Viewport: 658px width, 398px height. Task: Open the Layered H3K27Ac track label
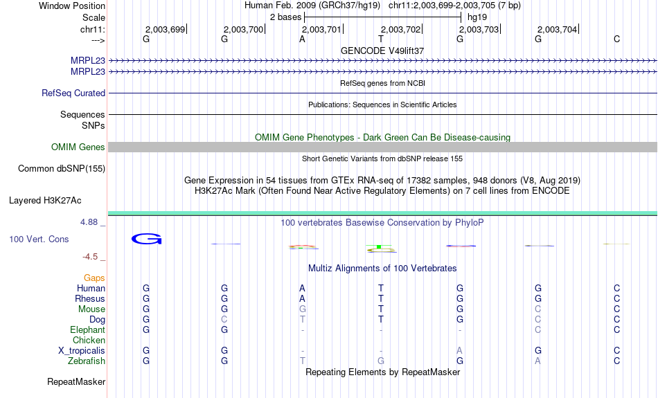pyautogui.click(x=45, y=201)
